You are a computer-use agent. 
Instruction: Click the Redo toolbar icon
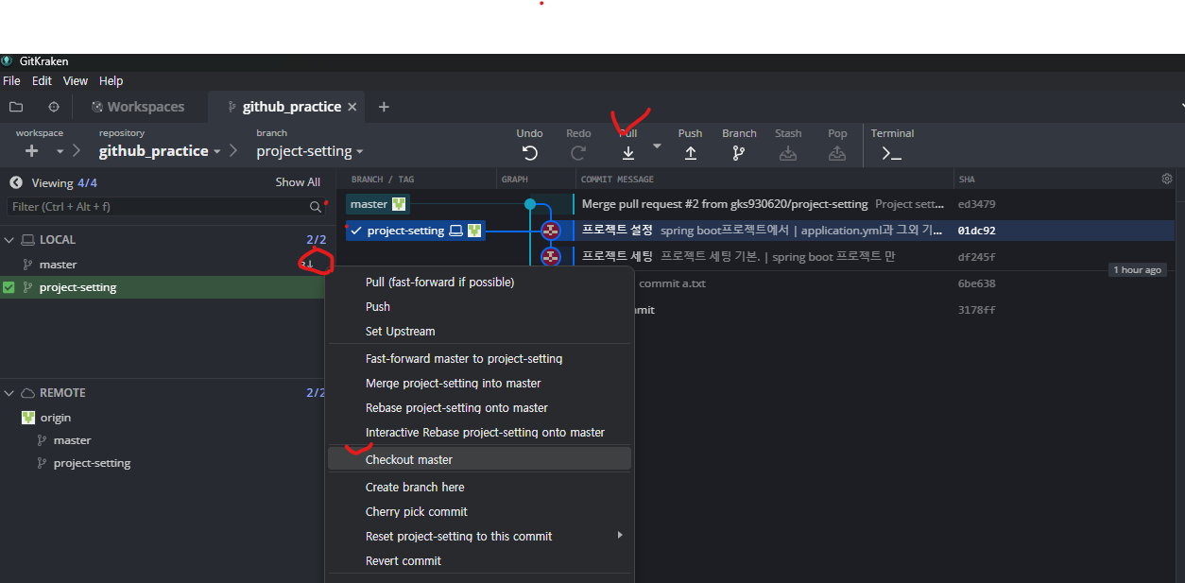(x=578, y=153)
